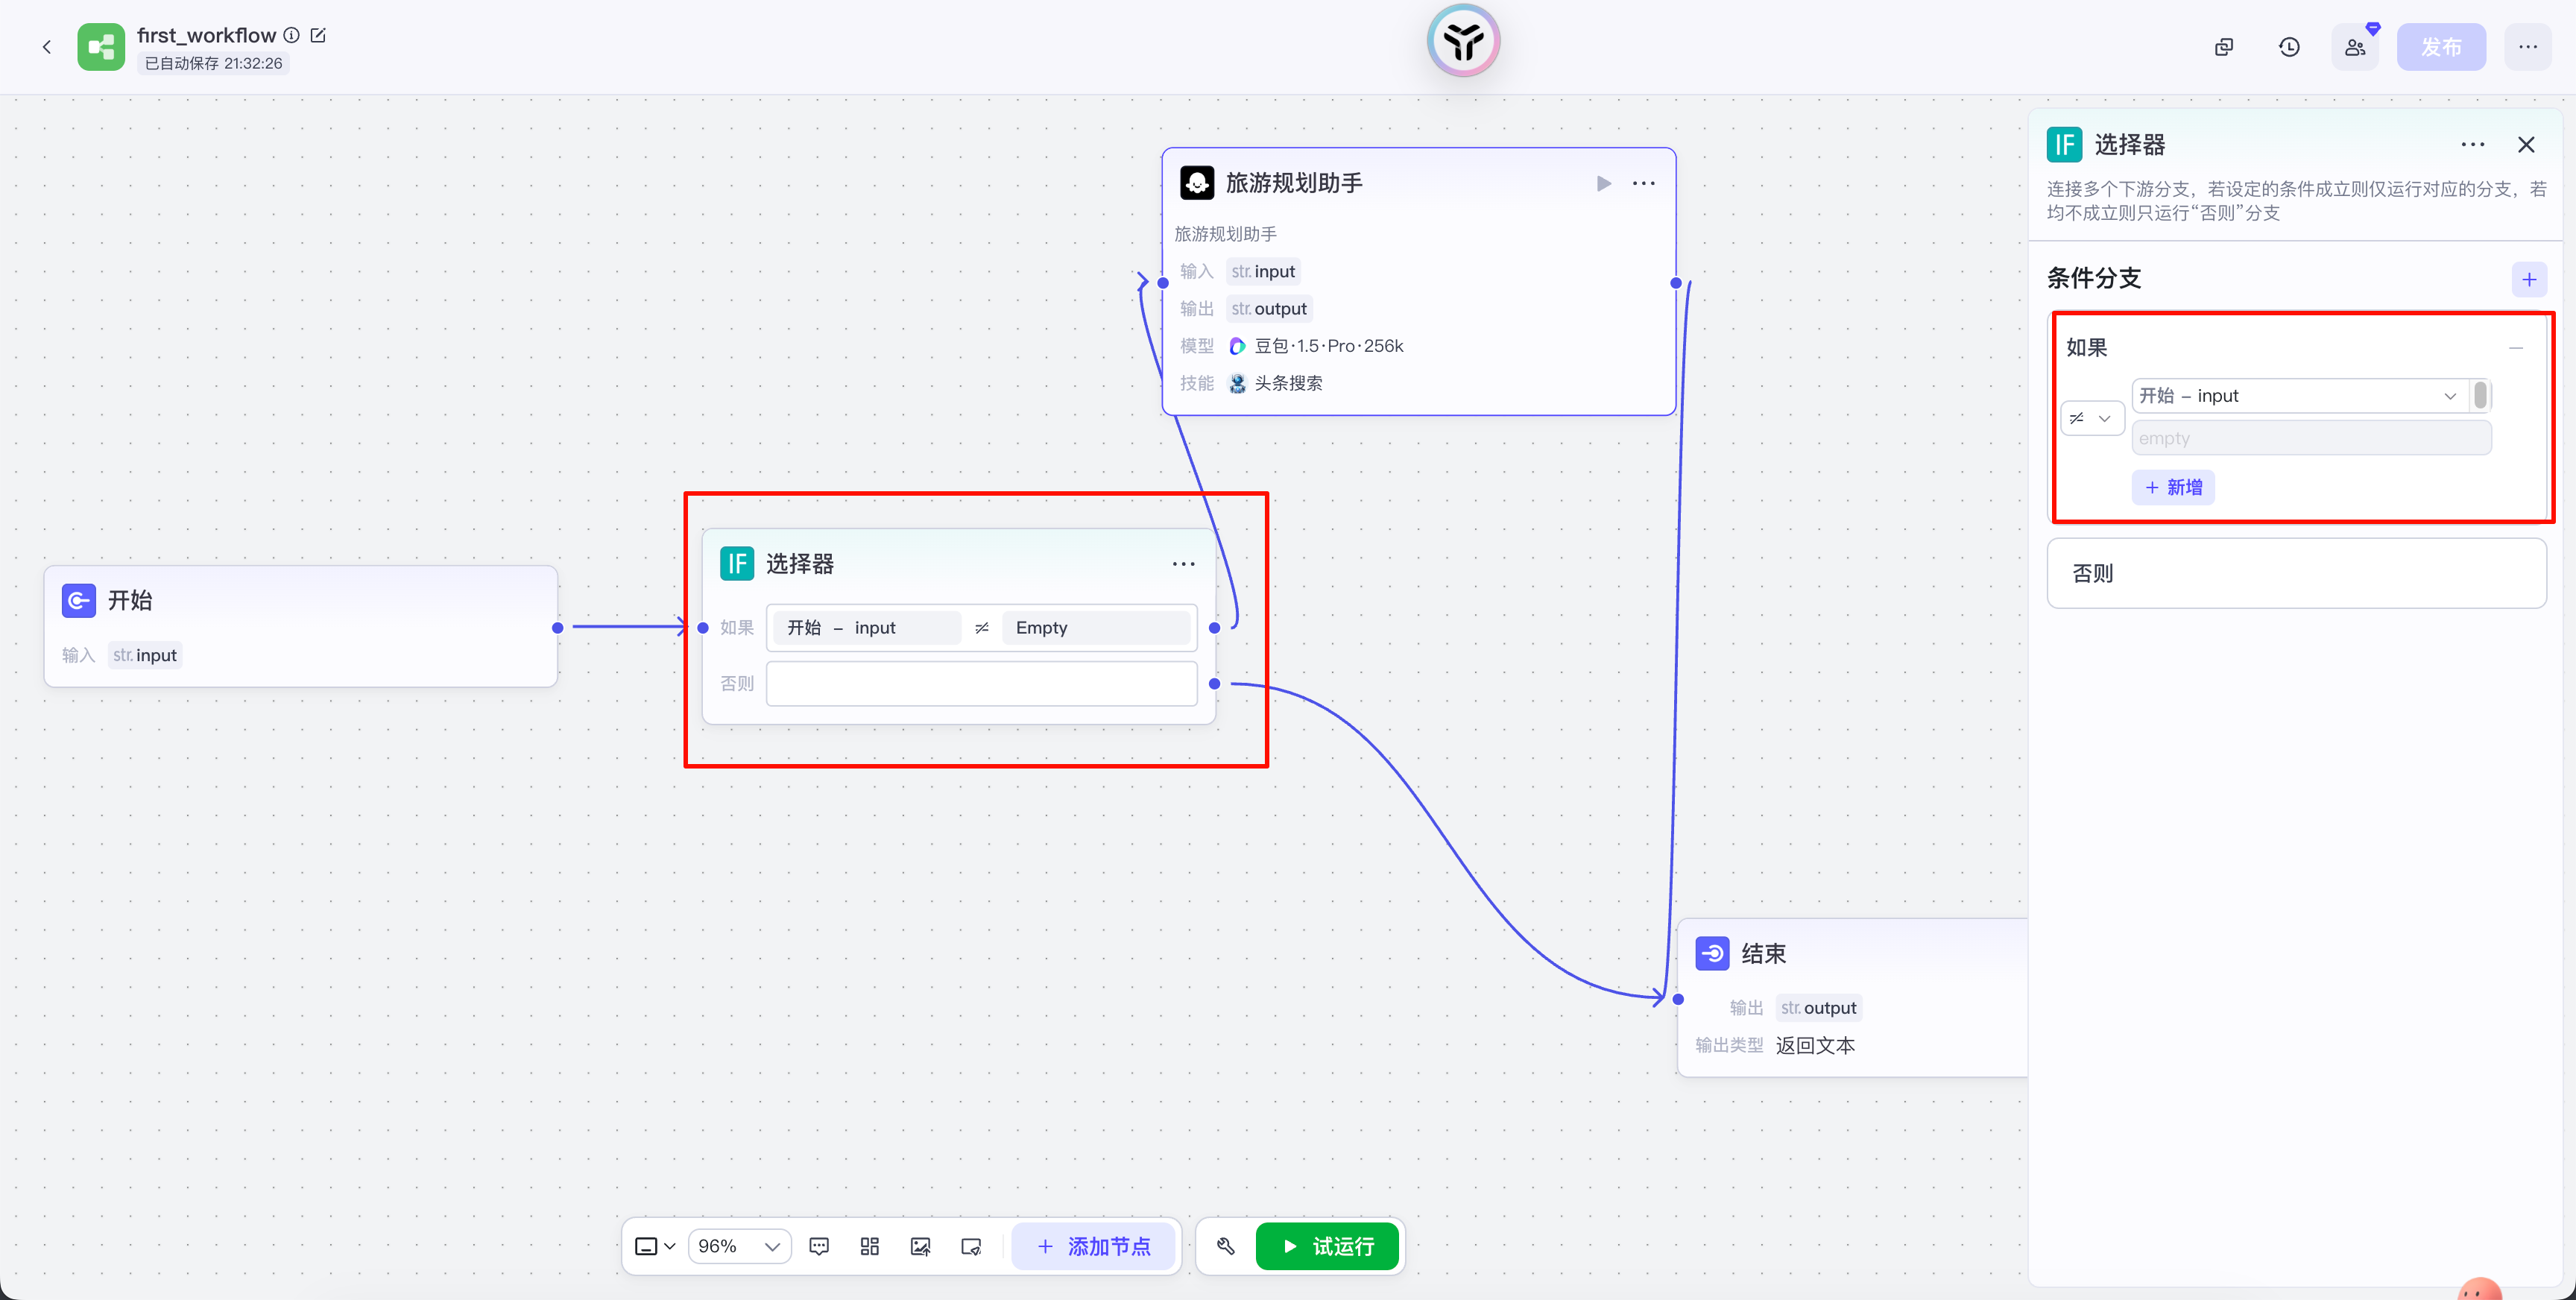Image resolution: width=2576 pixels, height=1300 pixels.
Task: Click 新增 to add a condition
Action: (x=2173, y=487)
